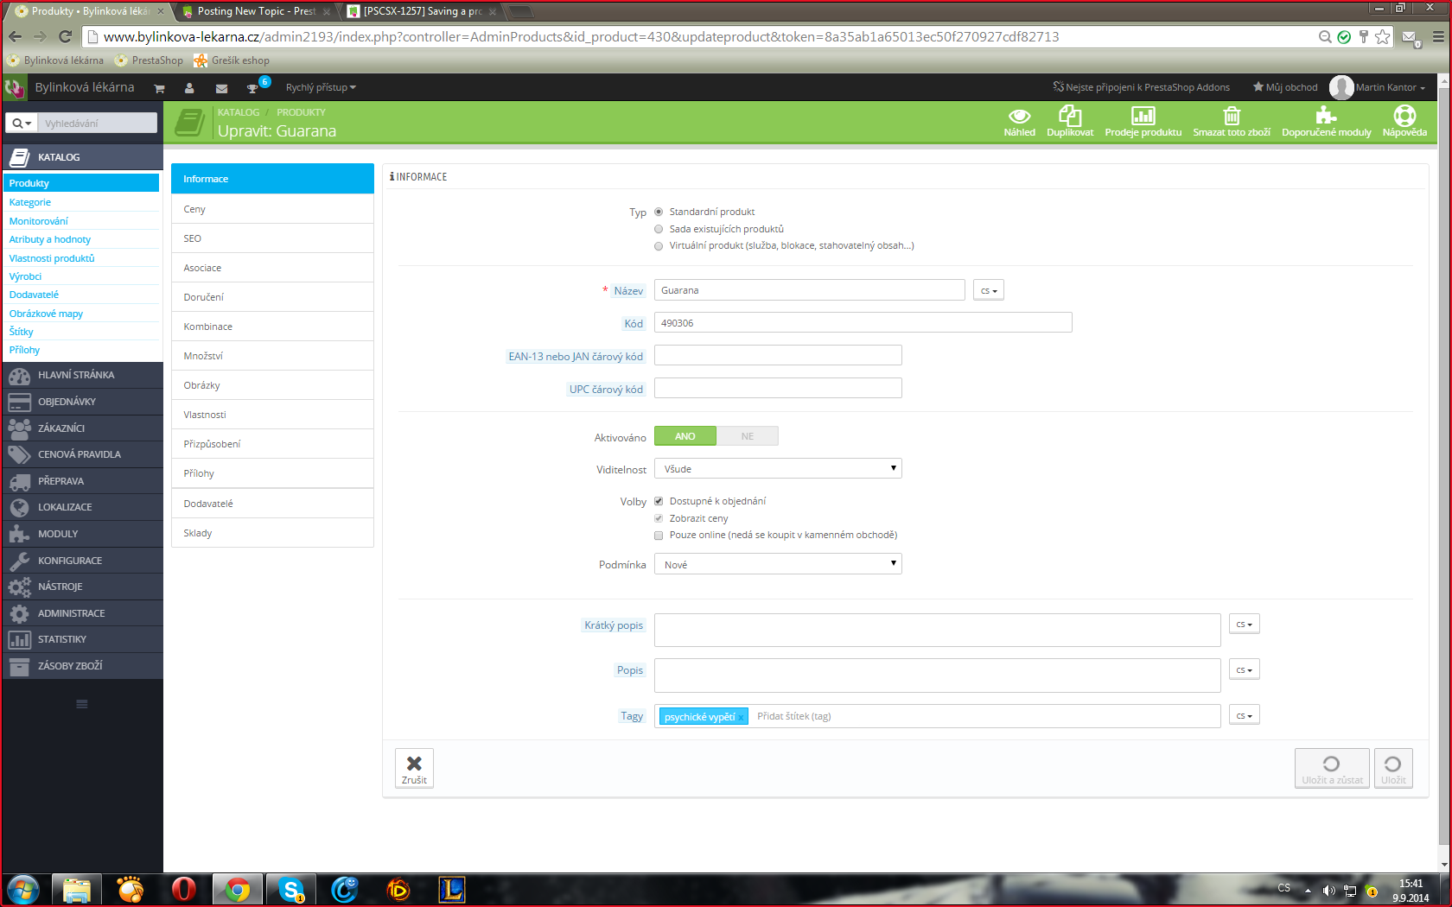Click the search magnifier dropdown icon

tap(22, 124)
